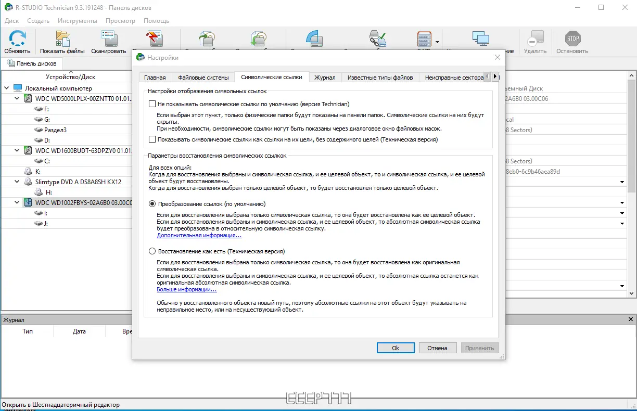Click the Удалить toolbar icon
637x411 pixels.
536,37
